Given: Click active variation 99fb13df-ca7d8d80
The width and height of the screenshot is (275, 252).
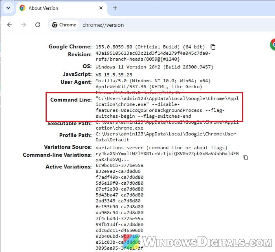Looking at the screenshot, I should tap(119, 224).
